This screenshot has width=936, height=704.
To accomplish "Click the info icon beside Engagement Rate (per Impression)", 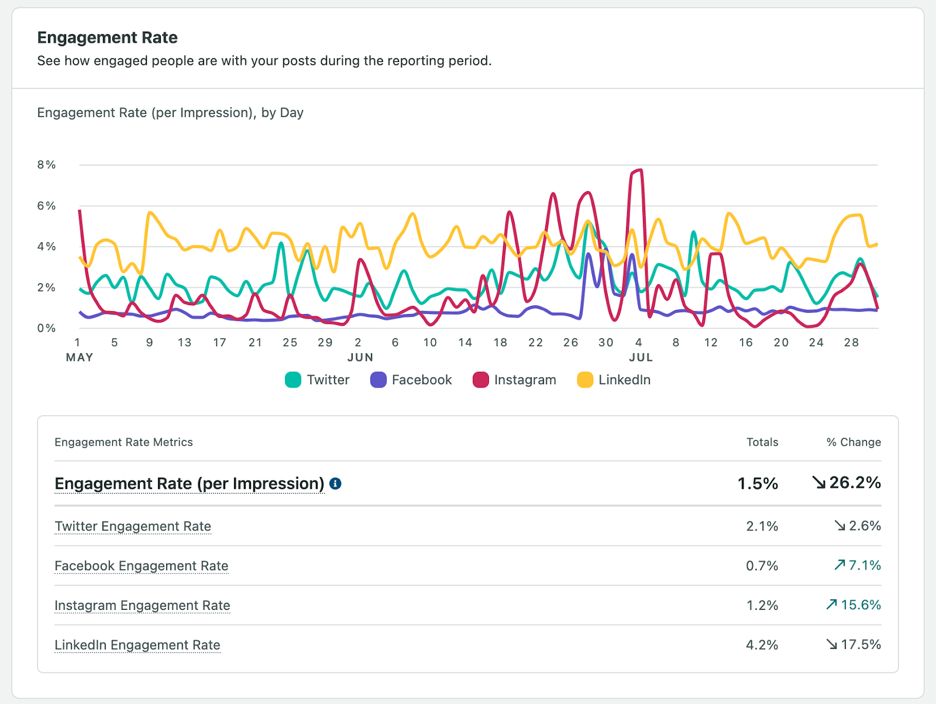I will tap(335, 484).
